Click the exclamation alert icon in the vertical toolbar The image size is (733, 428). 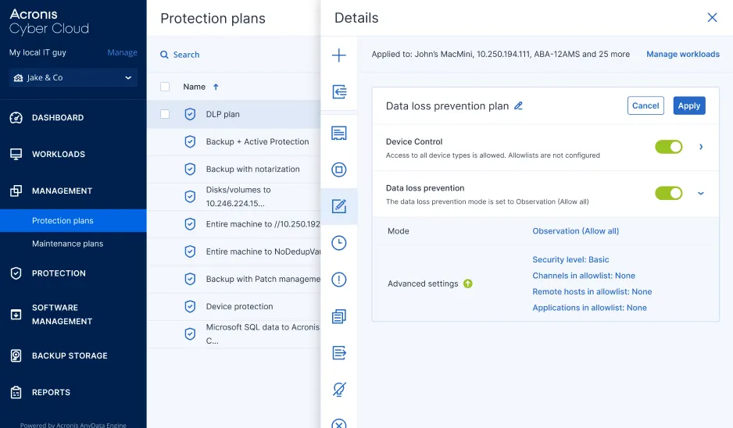click(x=339, y=280)
